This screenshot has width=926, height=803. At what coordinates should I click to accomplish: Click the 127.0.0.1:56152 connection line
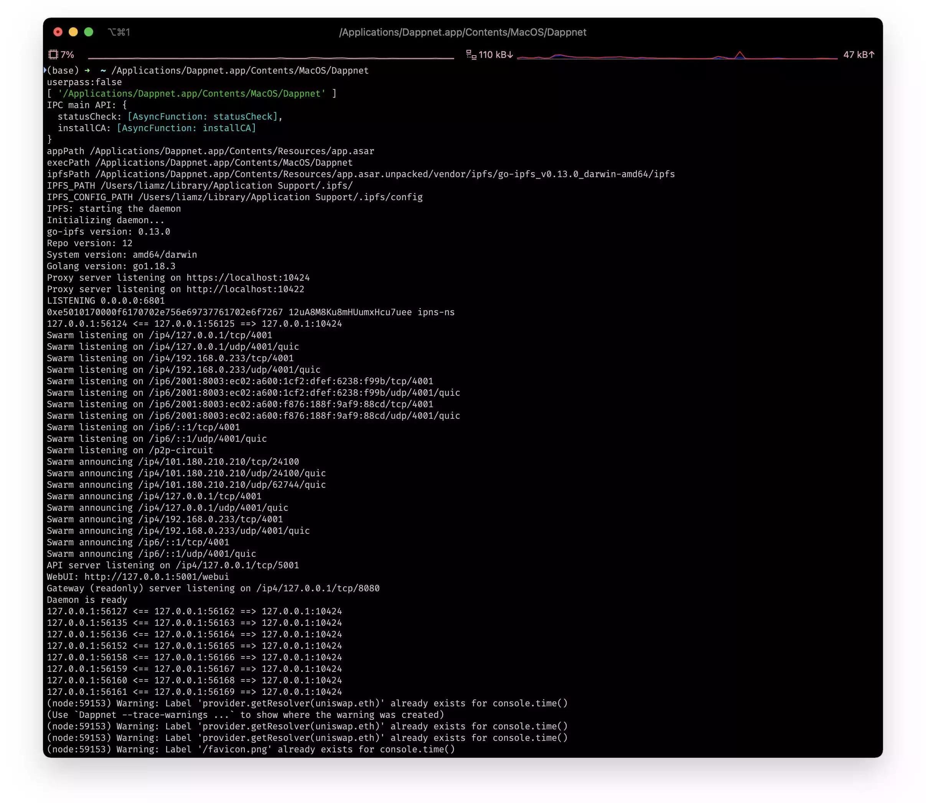click(x=194, y=646)
